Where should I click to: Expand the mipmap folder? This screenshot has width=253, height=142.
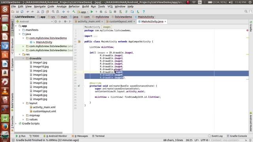(x=23, y=116)
